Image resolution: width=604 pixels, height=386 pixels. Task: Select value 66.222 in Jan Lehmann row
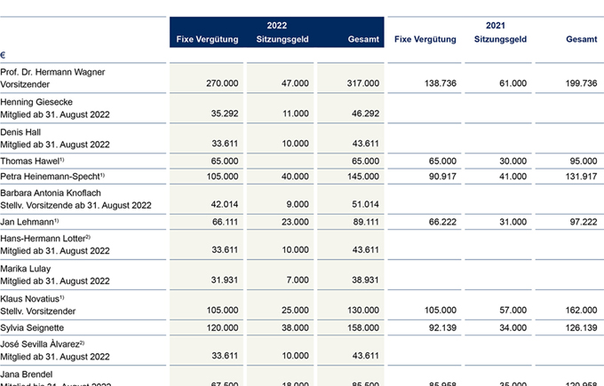442,222
